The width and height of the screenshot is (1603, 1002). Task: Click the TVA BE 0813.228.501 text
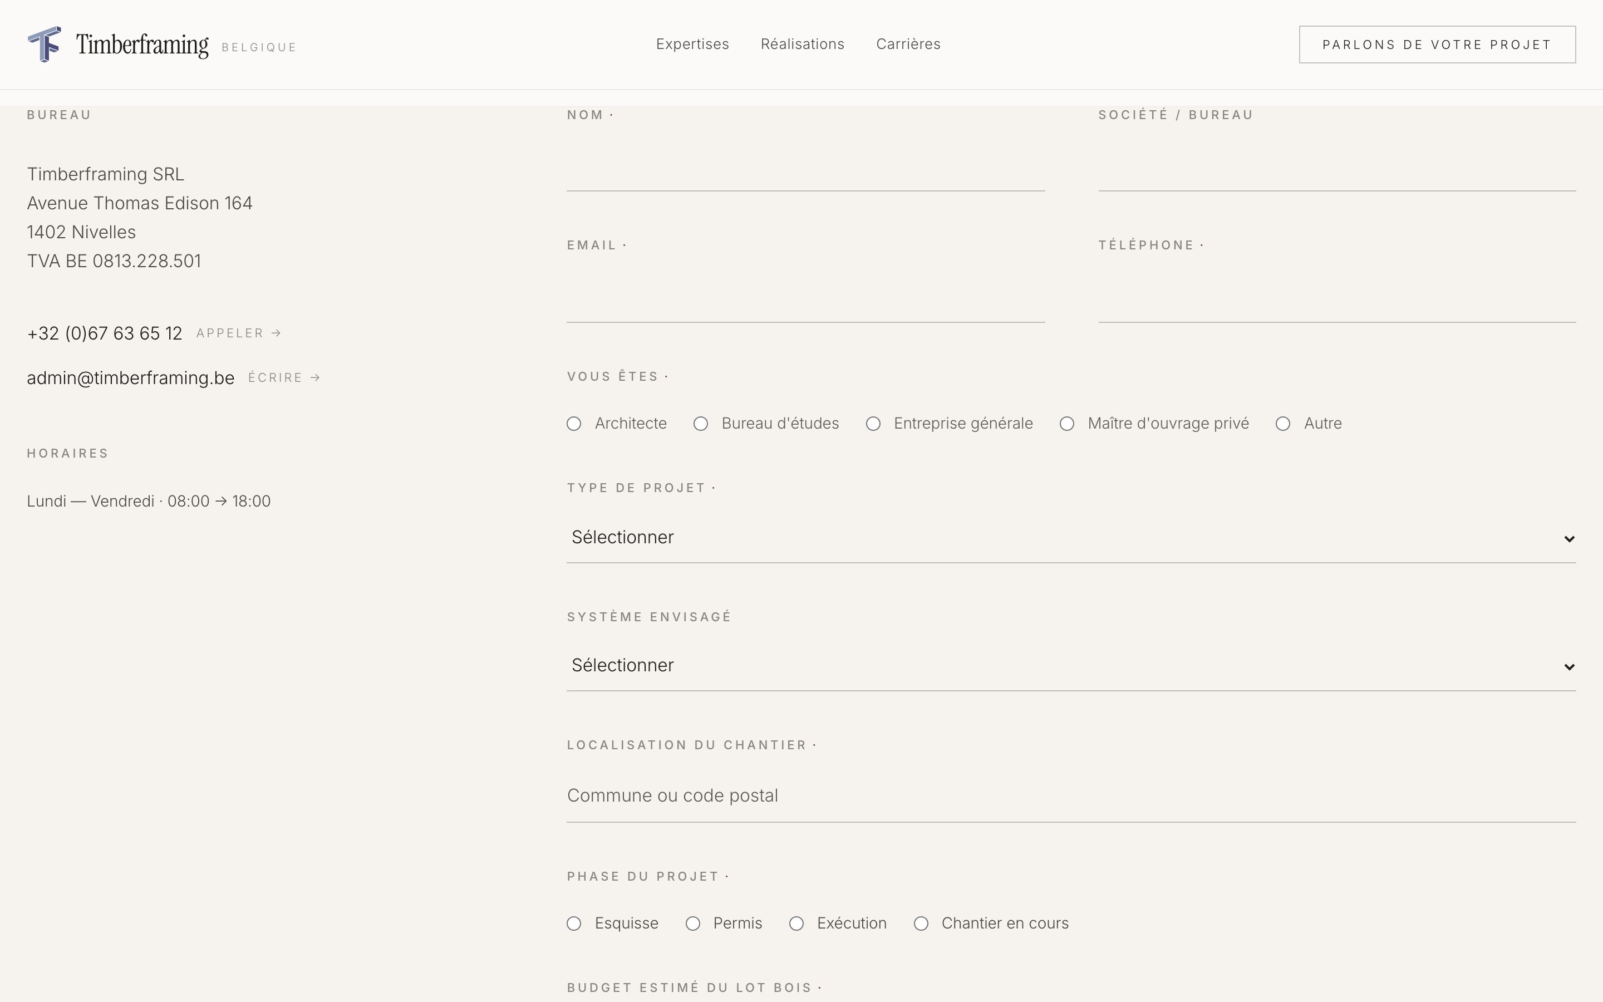click(x=114, y=261)
